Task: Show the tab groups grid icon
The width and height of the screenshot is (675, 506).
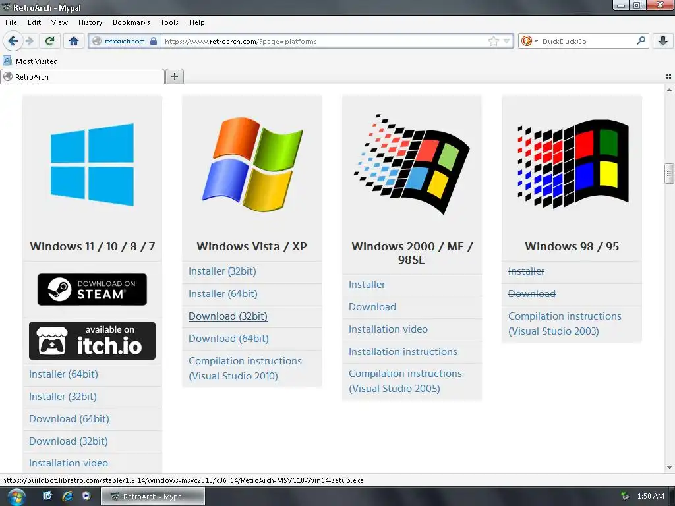Action: (x=668, y=76)
